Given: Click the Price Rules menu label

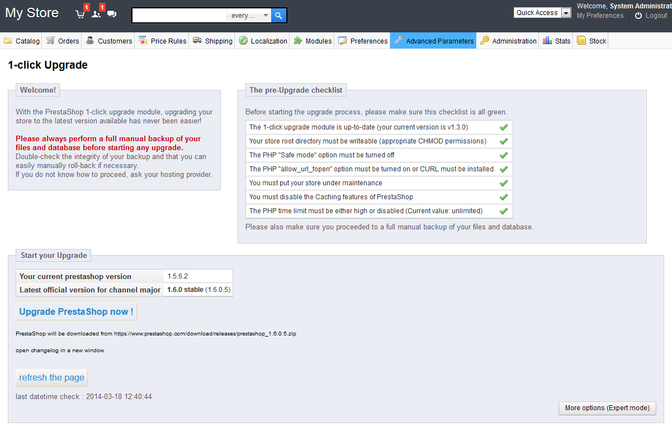Looking at the screenshot, I should tap(168, 41).
